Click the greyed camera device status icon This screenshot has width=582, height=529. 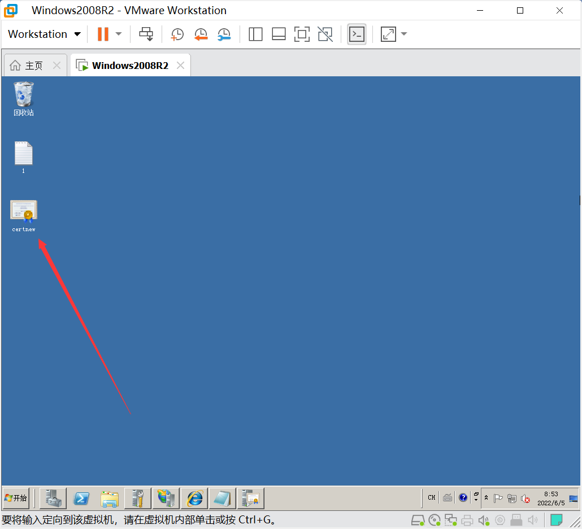[x=500, y=520]
